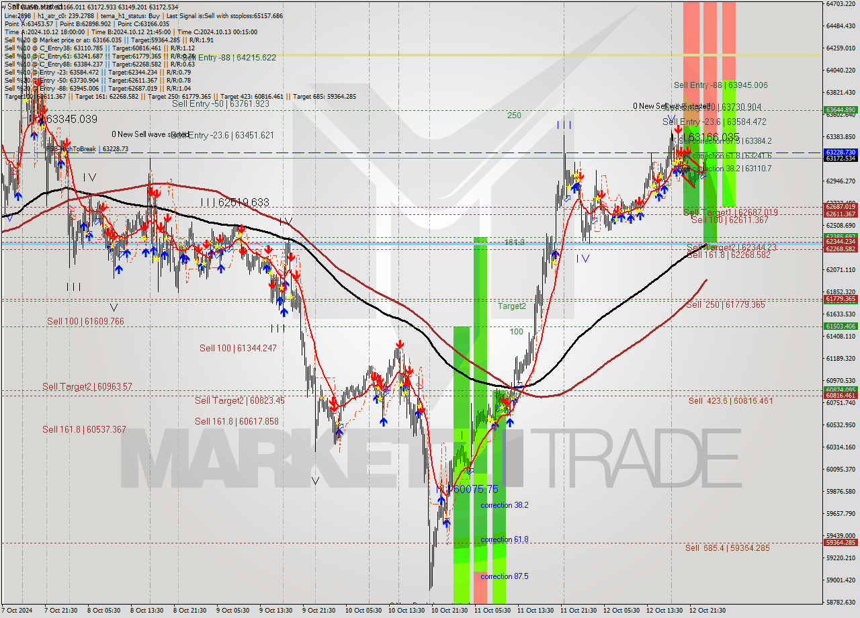The height and width of the screenshot is (618, 860).
Task: Click the 'FSB-HighToBreak | 63228.73' label
Action: (x=87, y=148)
